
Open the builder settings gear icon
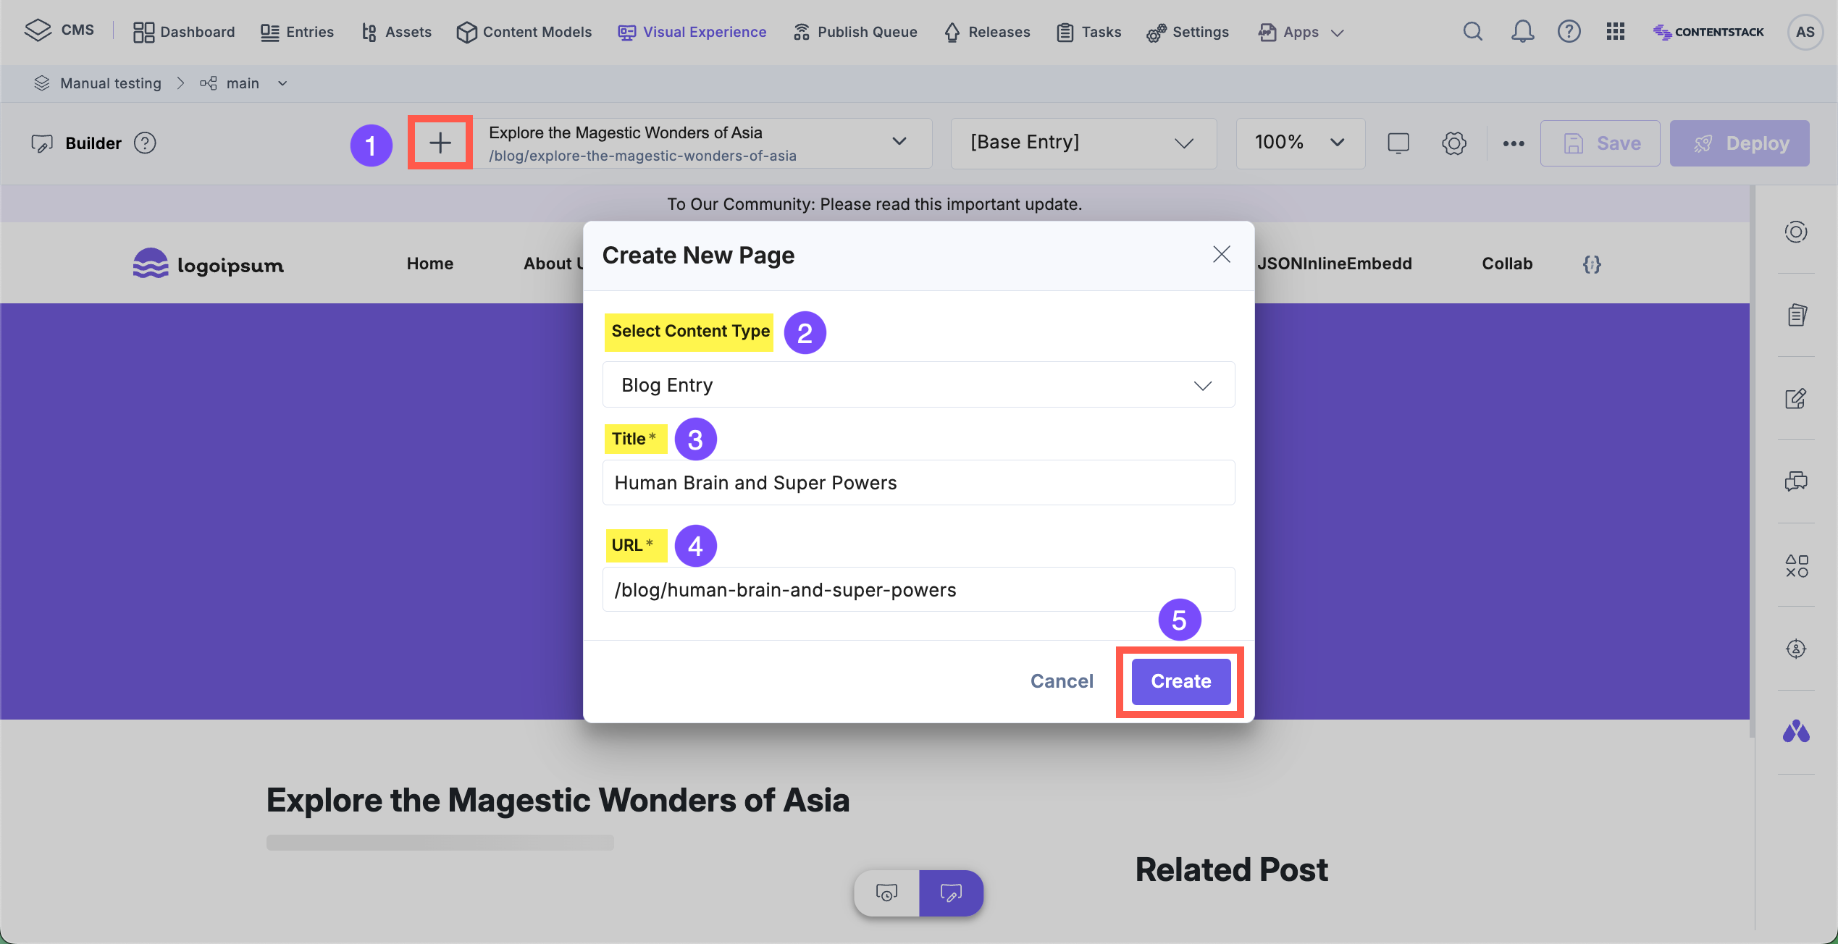(1453, 143)
